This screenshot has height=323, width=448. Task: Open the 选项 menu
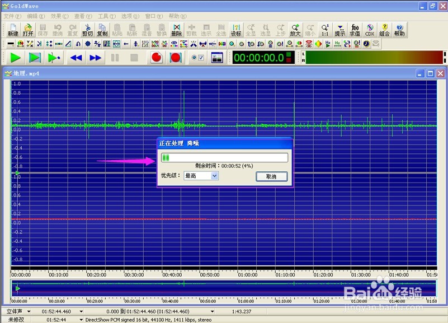tap(130, 16)
